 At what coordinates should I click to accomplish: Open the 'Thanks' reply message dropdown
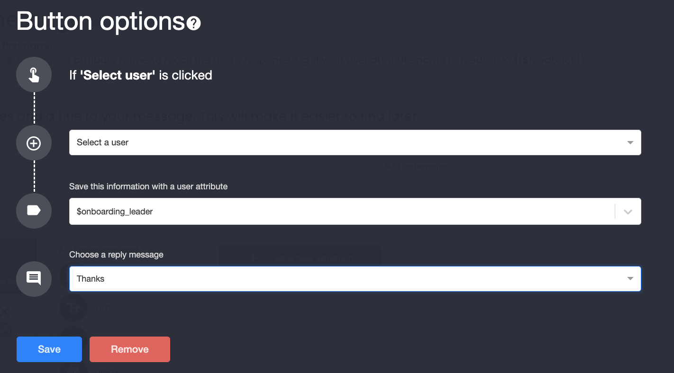355,279
